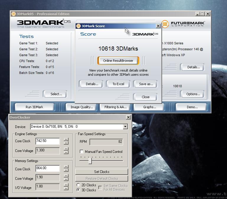Open Filtering & AA... settings

coord(115,107)
